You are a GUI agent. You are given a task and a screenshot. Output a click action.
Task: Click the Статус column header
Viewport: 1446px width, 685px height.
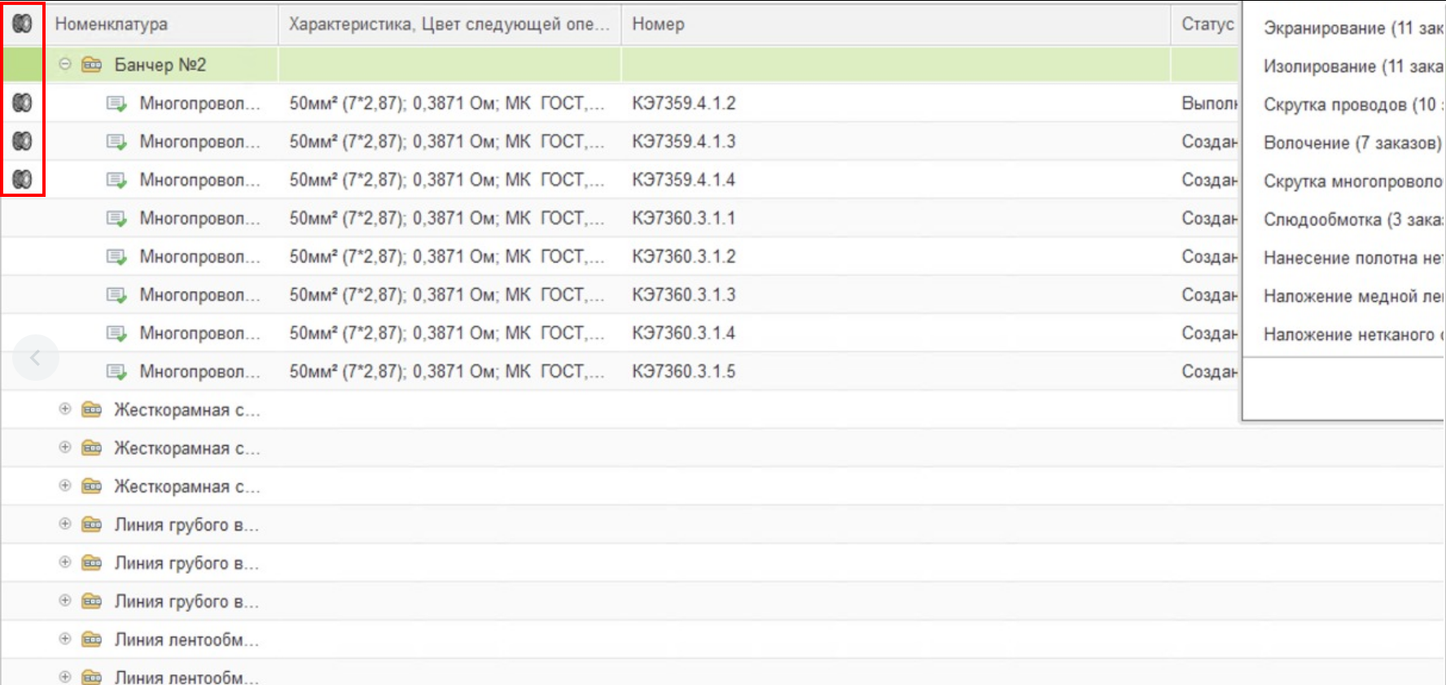[1206, 24]
